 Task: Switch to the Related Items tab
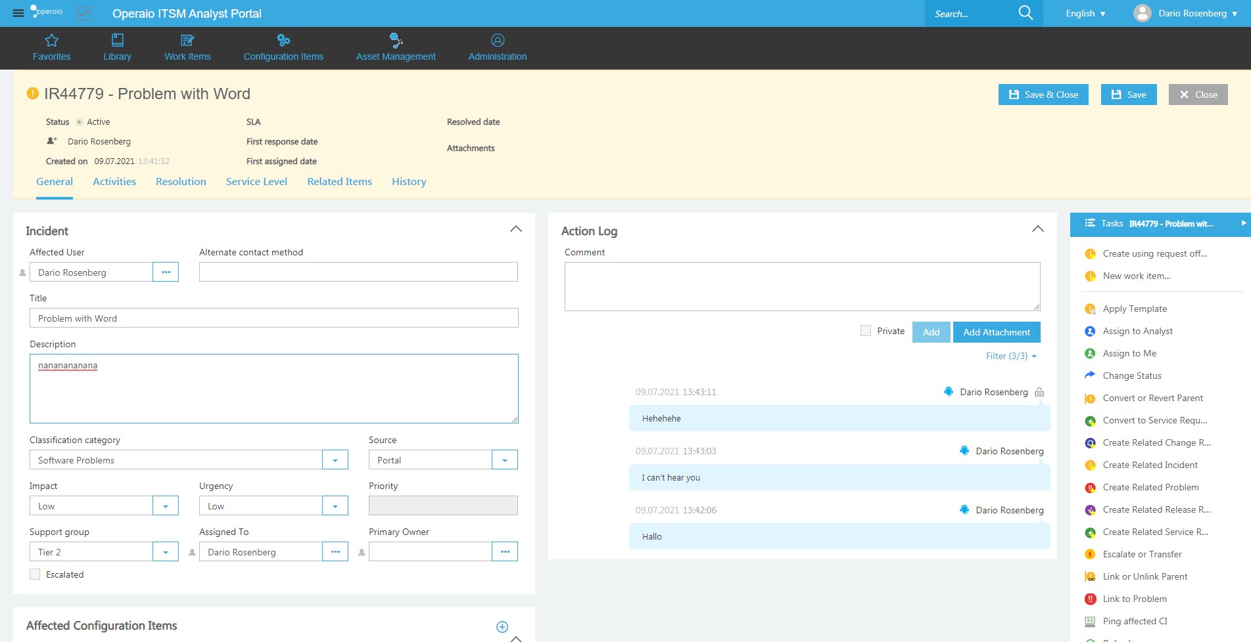(339, 182)
